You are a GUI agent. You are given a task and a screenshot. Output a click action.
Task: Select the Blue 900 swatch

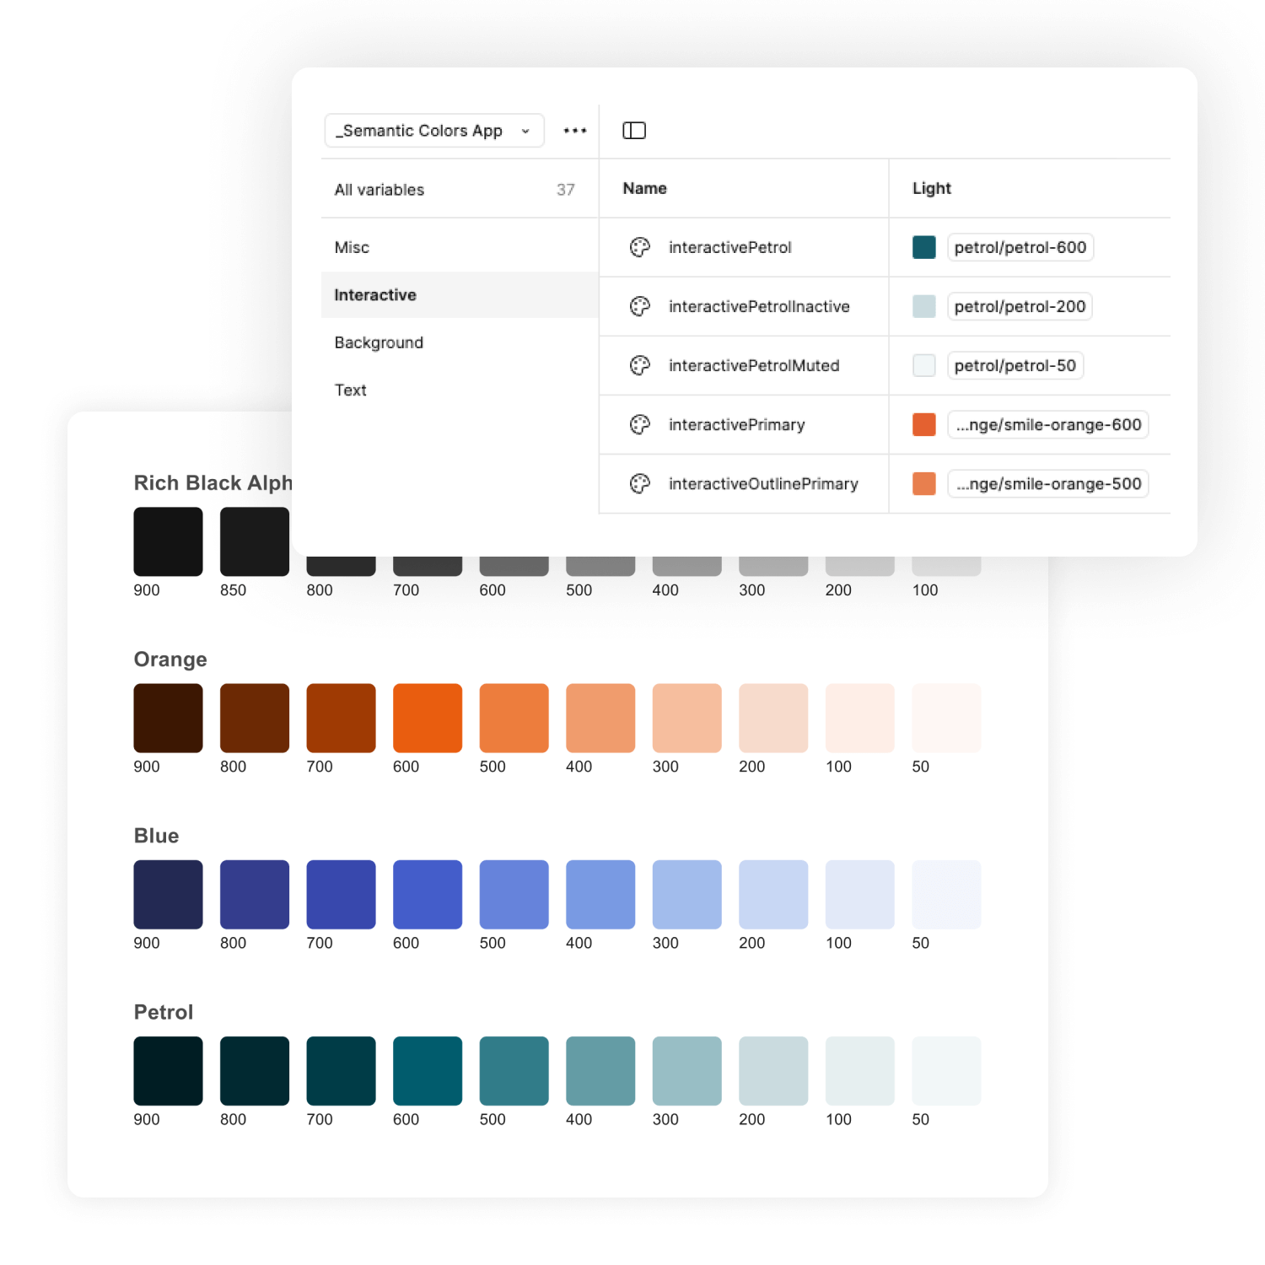pos(168,894)
